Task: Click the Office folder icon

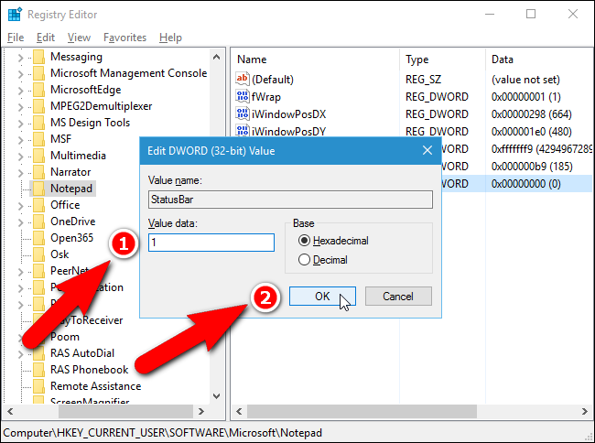Action: click(x=38, y=205)
